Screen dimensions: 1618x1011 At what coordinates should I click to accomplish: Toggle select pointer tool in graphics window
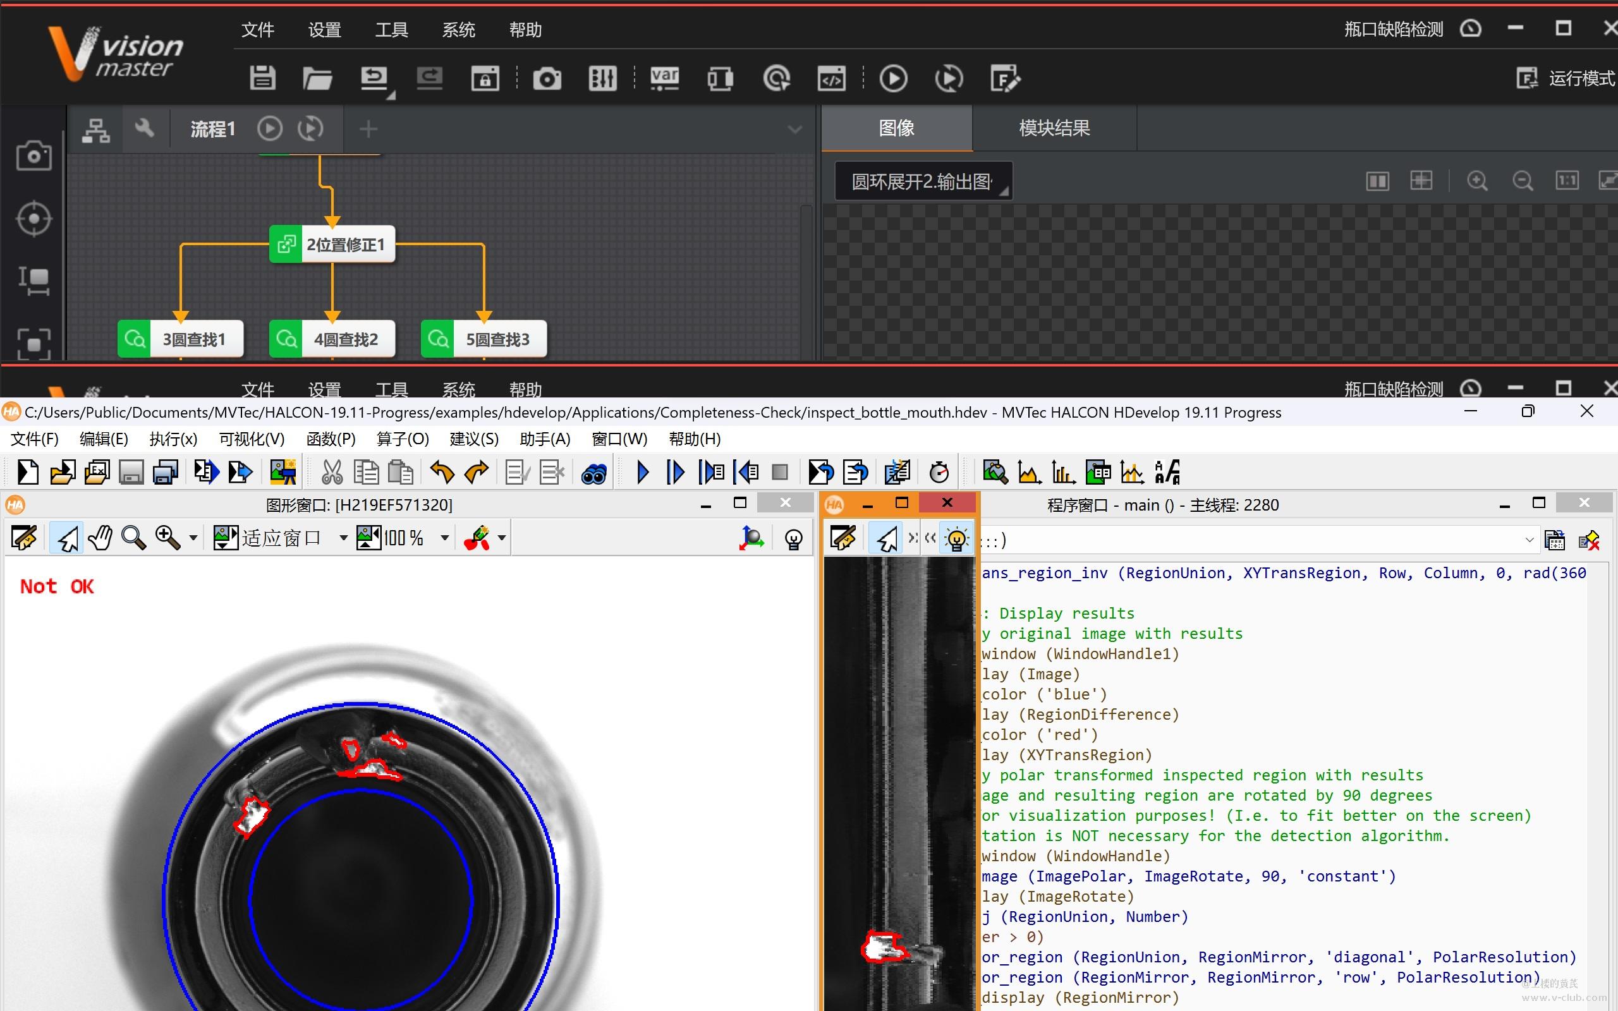pyautogui.click(x=67, y=538)
